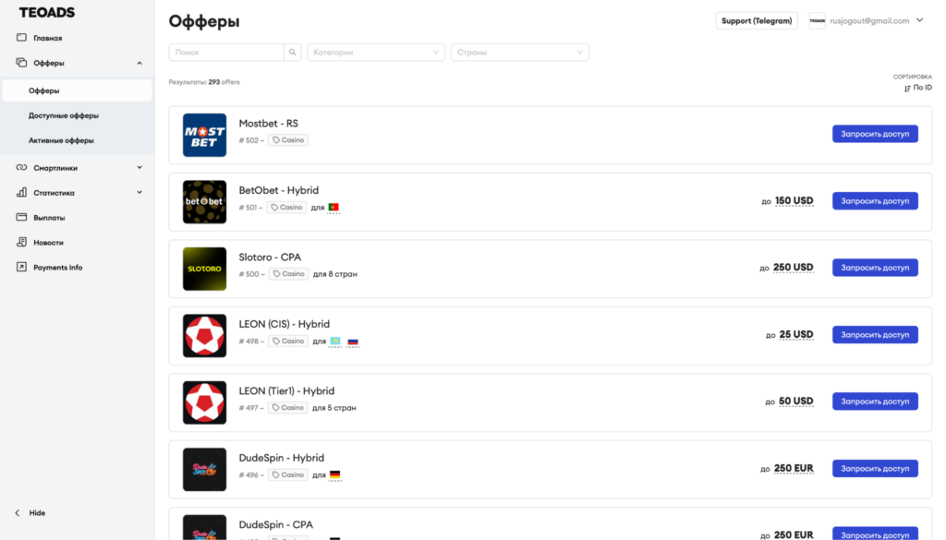Open Активные офферы submenu item
This screenshot has width=946, height=540.
[61, 140]
